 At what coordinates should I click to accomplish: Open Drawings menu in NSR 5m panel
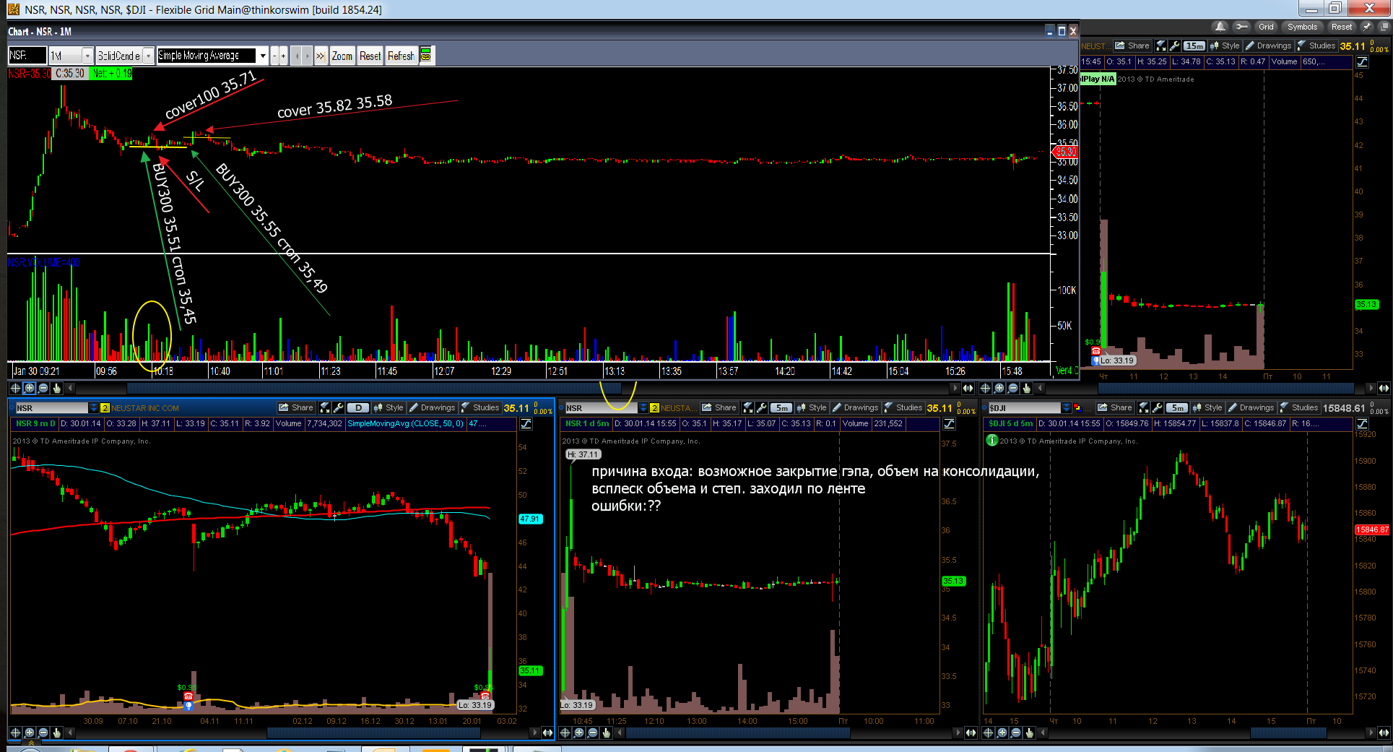click(x=855, y=408)
